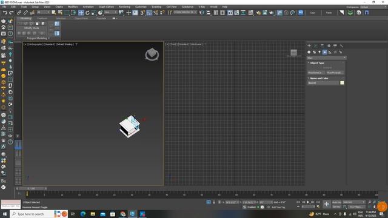Toggle the Angle Snap button
The height and width of the screenshot is (218, 388).
click(x=149, y=13)
